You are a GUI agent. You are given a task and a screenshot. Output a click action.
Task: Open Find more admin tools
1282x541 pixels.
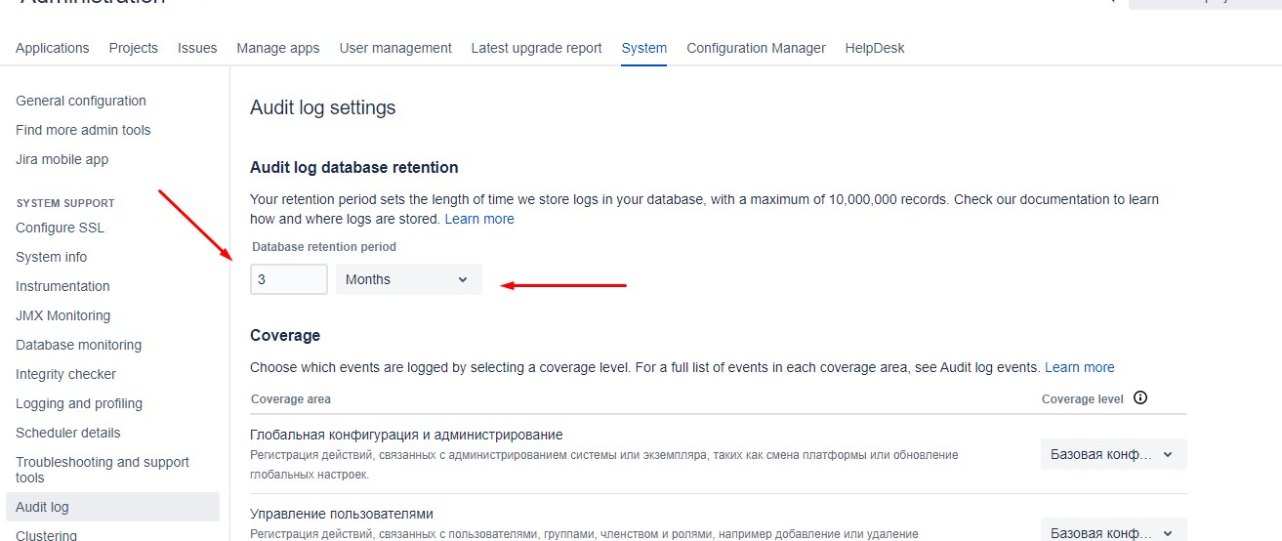[x=83, y=130]
